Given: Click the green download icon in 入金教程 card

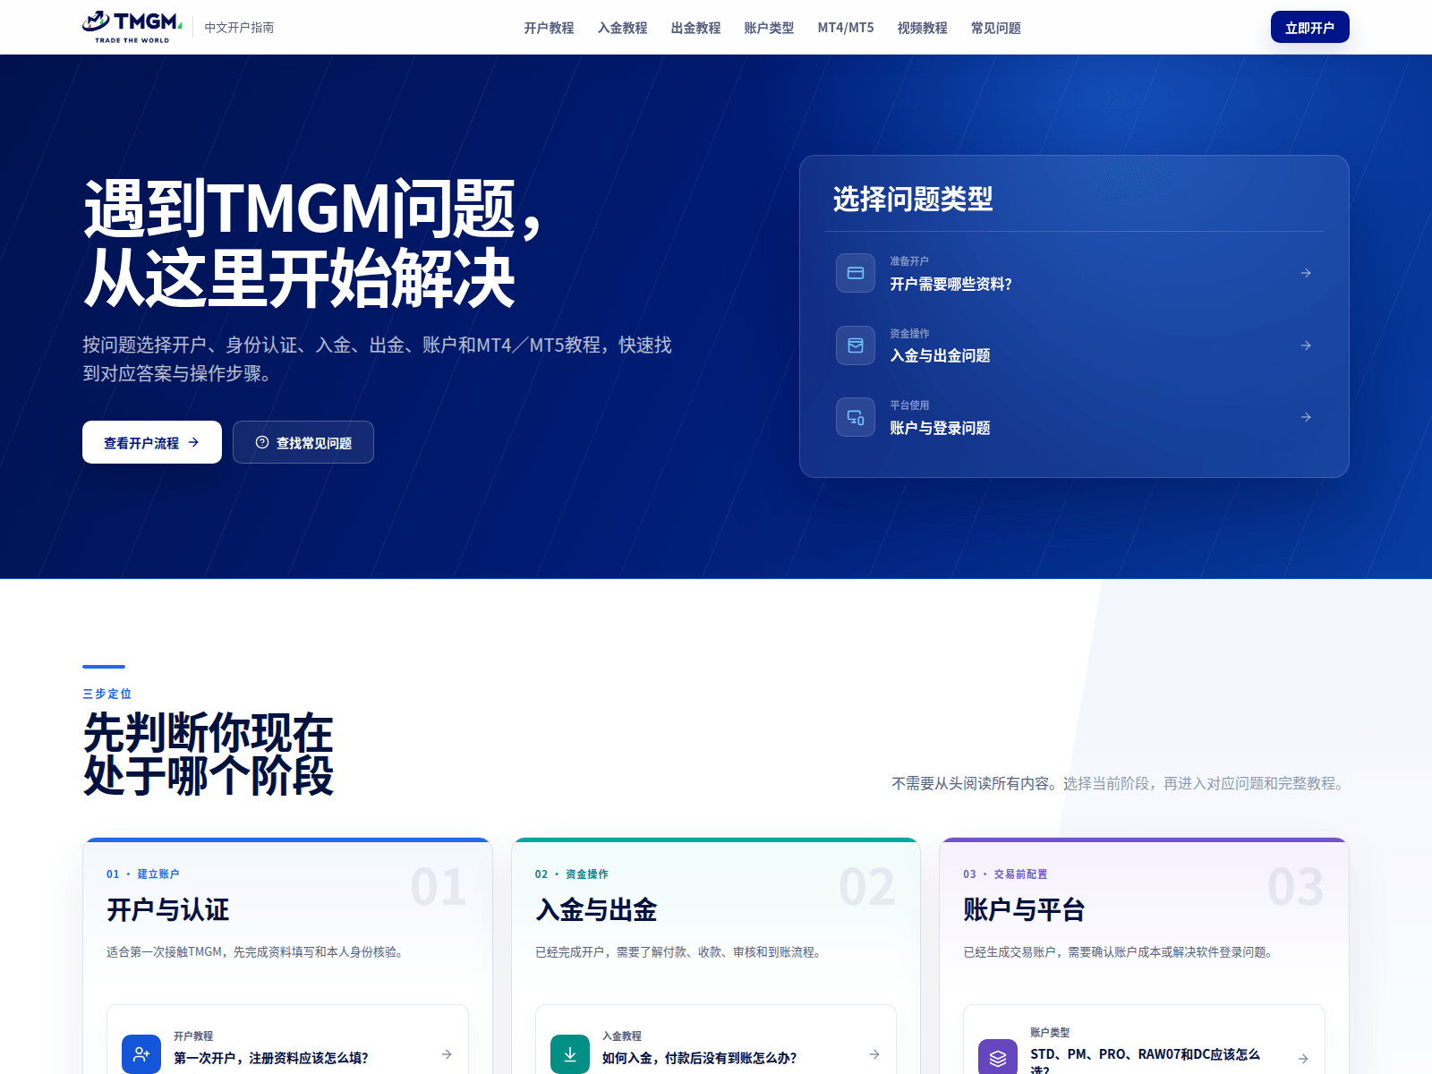Looking at the screenshot, I should pos(570,1054).
